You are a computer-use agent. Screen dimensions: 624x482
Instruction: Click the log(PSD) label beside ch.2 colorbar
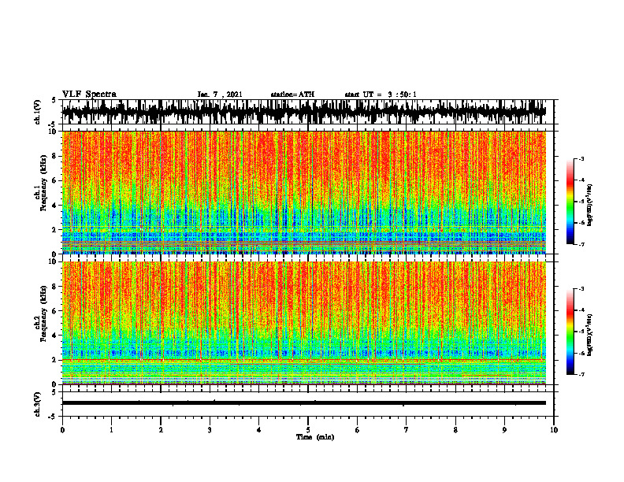click(x=590, y=335)
